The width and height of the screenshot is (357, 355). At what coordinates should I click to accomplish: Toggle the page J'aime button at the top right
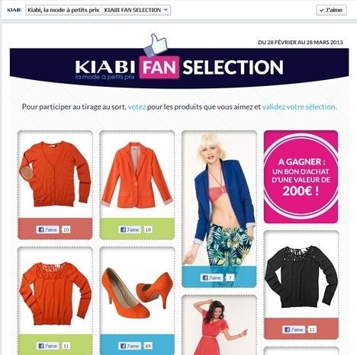click(331, 10)
